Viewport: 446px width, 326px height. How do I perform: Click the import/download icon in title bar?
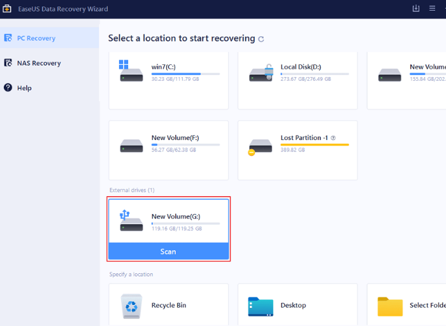[416, 8]
